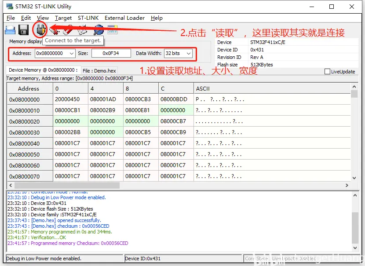365x266 pixels.
Task: Click the Program verify toolbar icon
Action: click(x=82, y=30)
